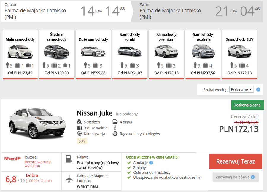Select the Samochody SUV category card
The width and height of the screenshot is (267, 192).
[240, 54]
